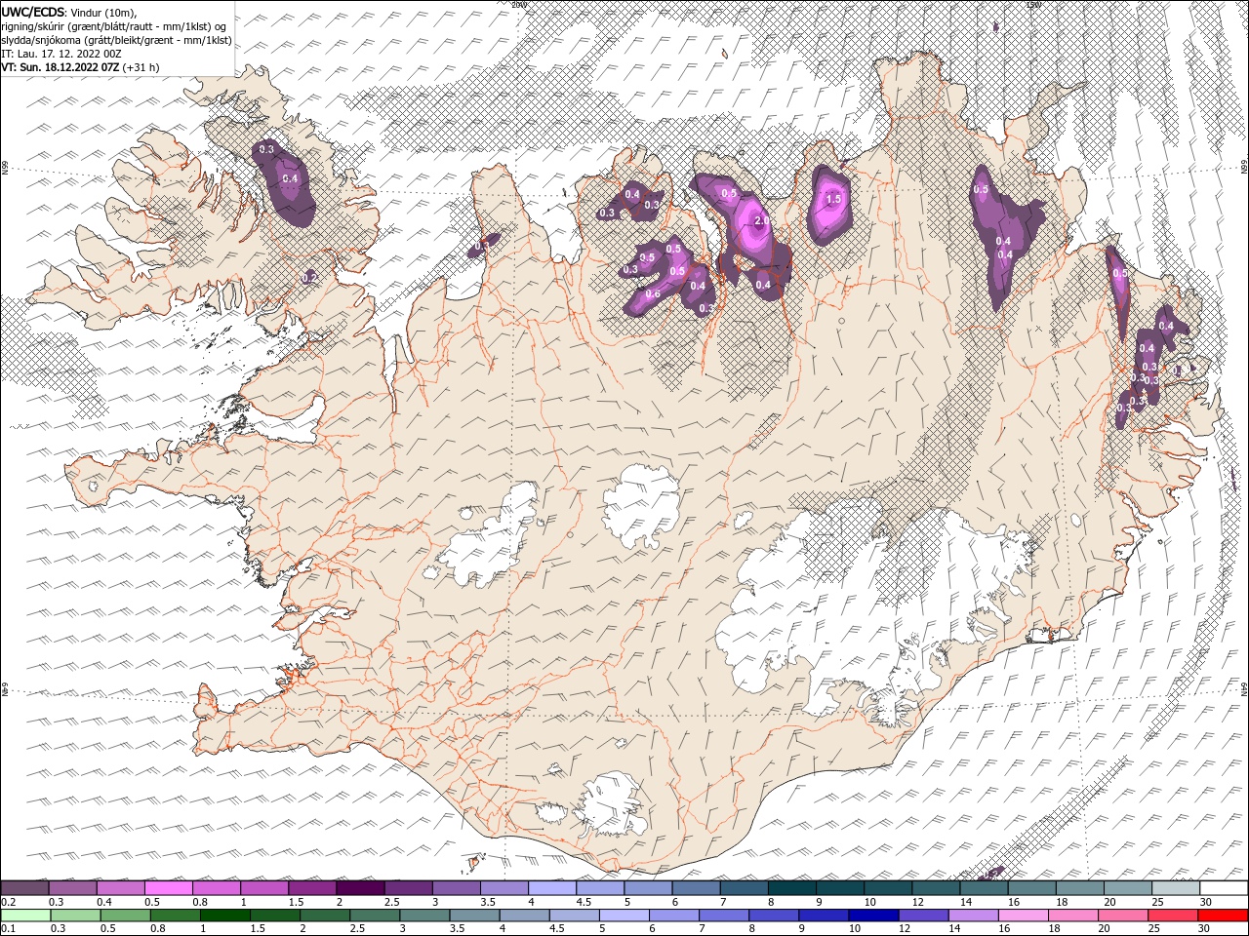Pick upper-row pale gray swatch between 25 and 30
The height and width of the screenshot is (936, 1249).
(x=1175, y=888)
